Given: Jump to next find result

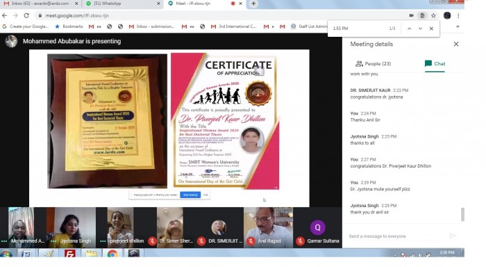Looking at the screenshot, I should pos(420,29).
